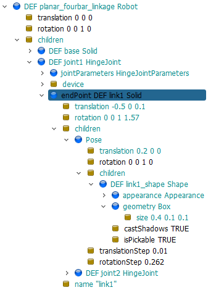Click the blue node icon of DEF joint1 HingeJoint

(41, 62)
